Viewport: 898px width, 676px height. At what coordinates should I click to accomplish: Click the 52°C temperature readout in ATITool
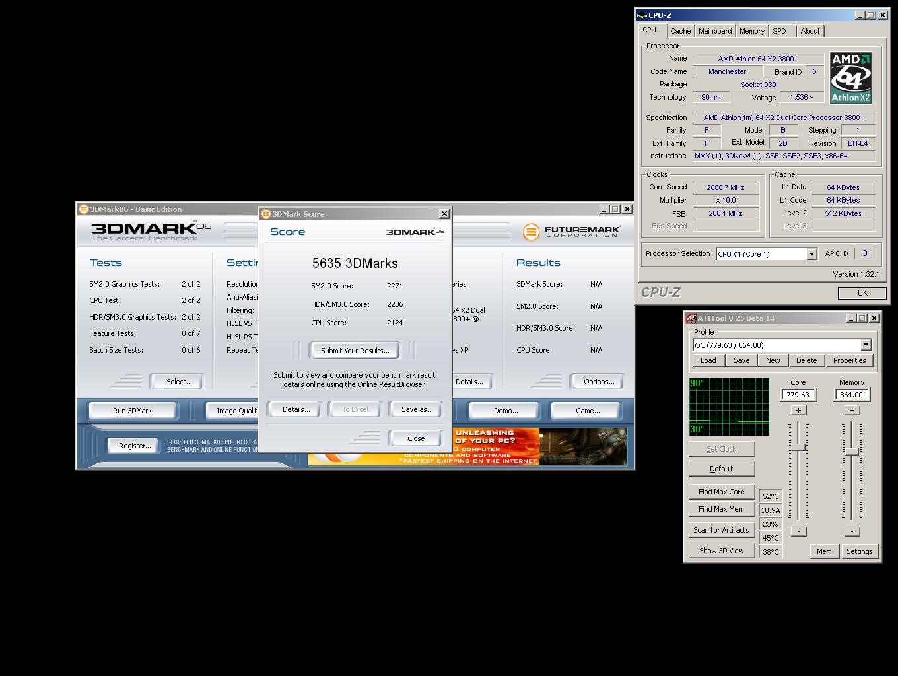click(x=771, y=496)
